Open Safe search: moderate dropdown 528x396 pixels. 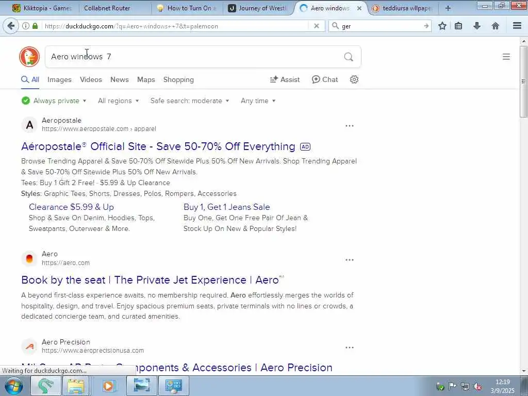click(190, 101)
